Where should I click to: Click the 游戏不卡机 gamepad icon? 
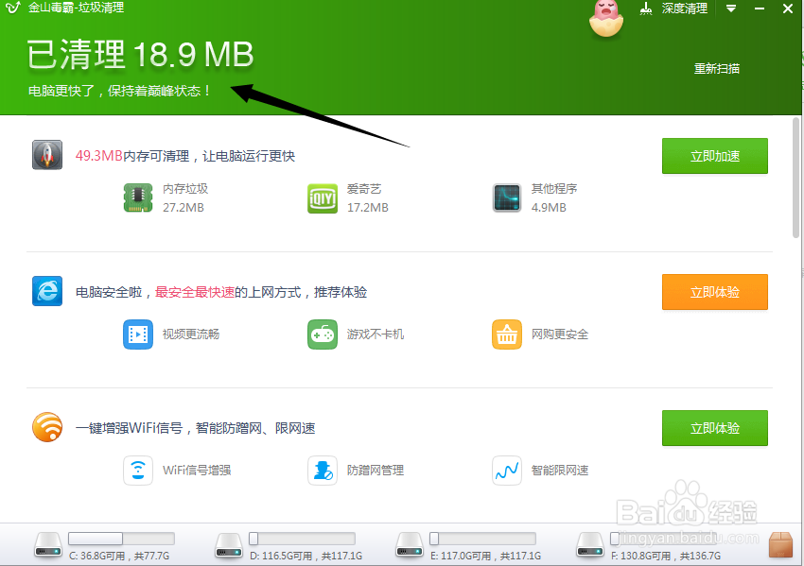[323, 334]
